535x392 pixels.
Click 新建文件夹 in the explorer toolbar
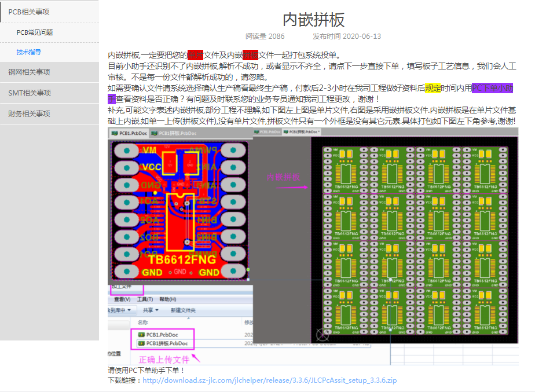point(183,310)
